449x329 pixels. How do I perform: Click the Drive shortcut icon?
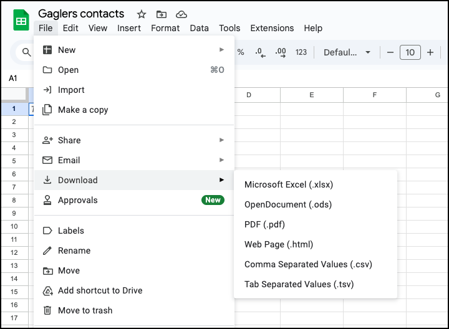[47, 290]
